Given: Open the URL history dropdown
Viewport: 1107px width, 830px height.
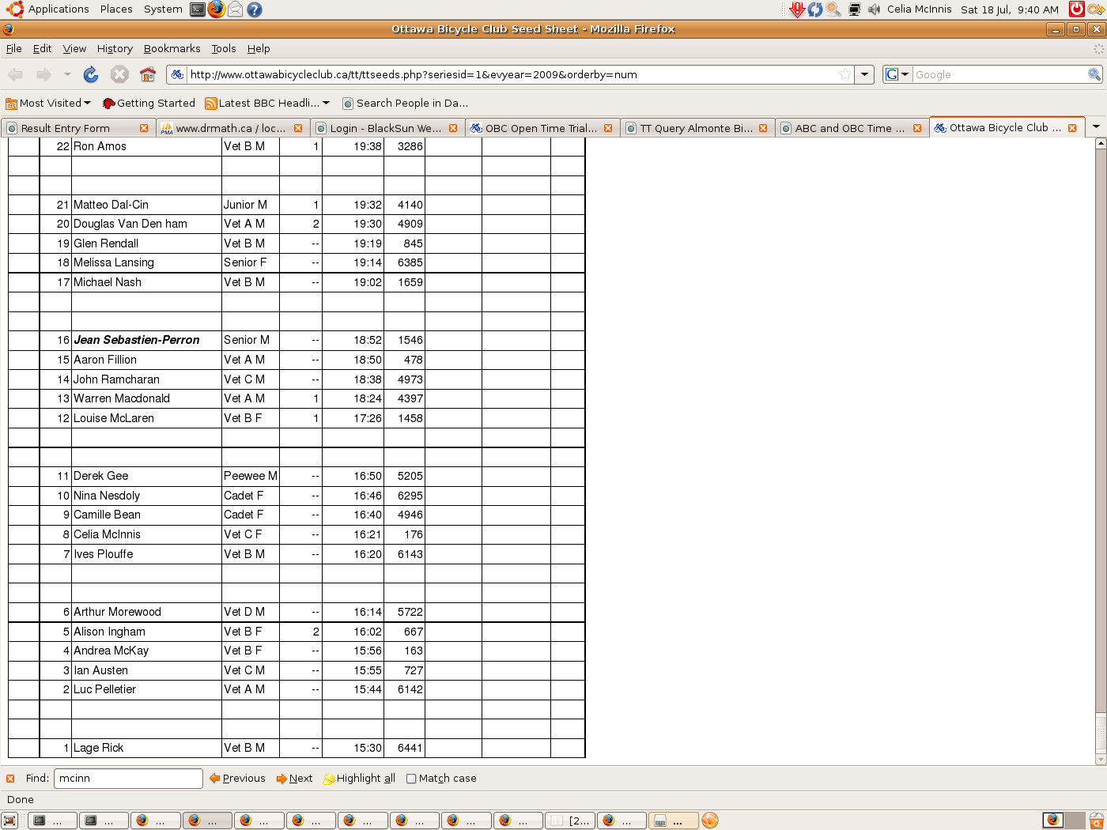Looking at the screenshot, I should point(865,74).
